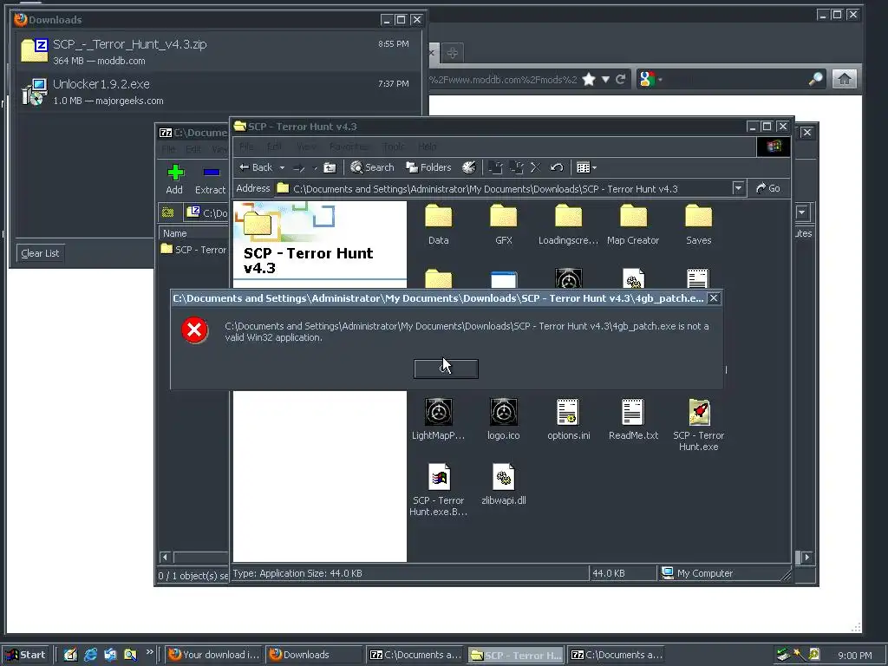Expand the Explorer Address bar dropdown
888x666 pixels.
[738, 188]
